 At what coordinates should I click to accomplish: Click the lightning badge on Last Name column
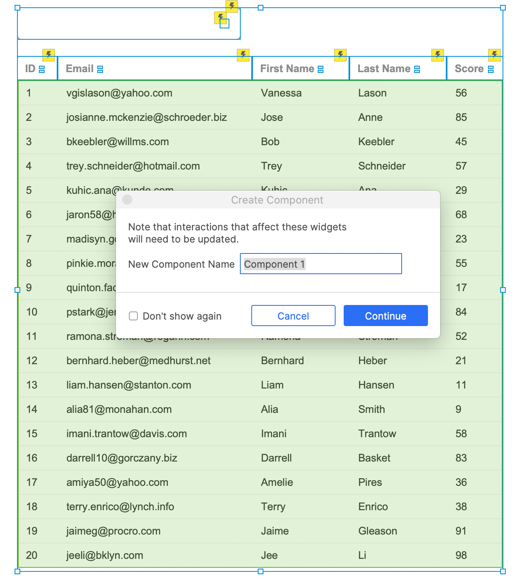tap(438, 55)
